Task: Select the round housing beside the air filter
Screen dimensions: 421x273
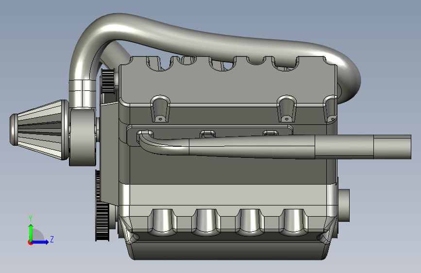Action: [83, 136]
